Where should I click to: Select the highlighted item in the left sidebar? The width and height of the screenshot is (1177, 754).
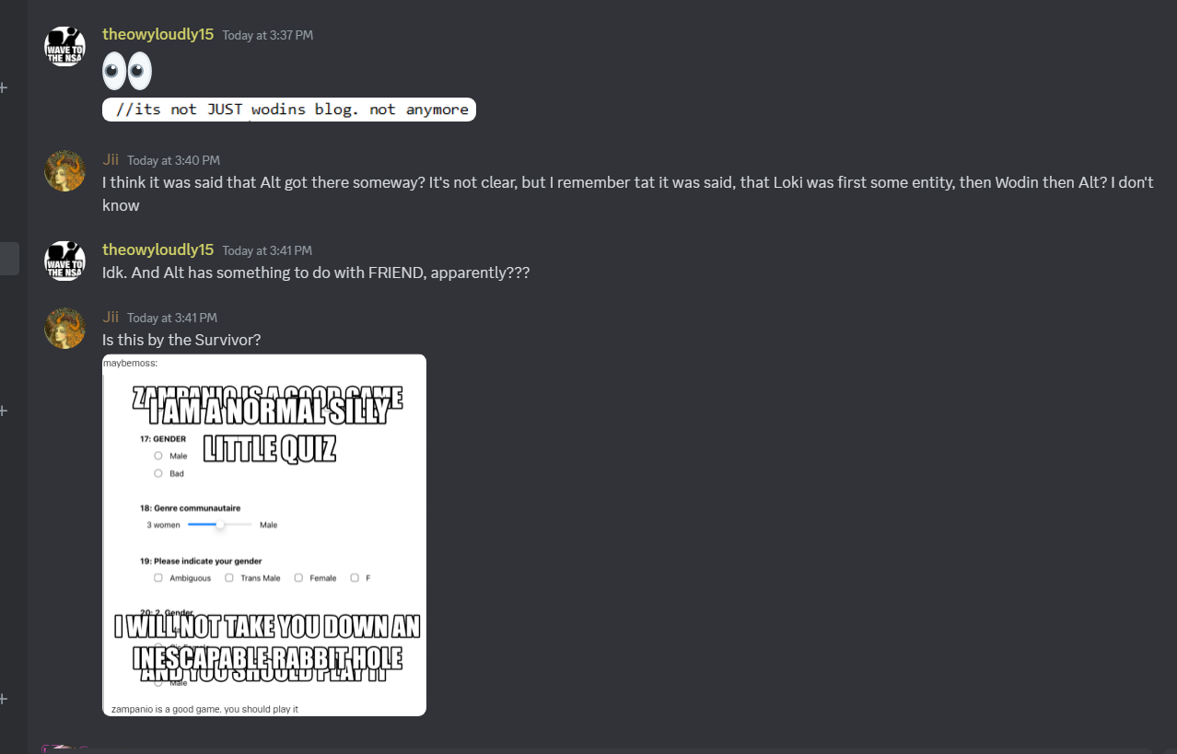coord(9,259)
